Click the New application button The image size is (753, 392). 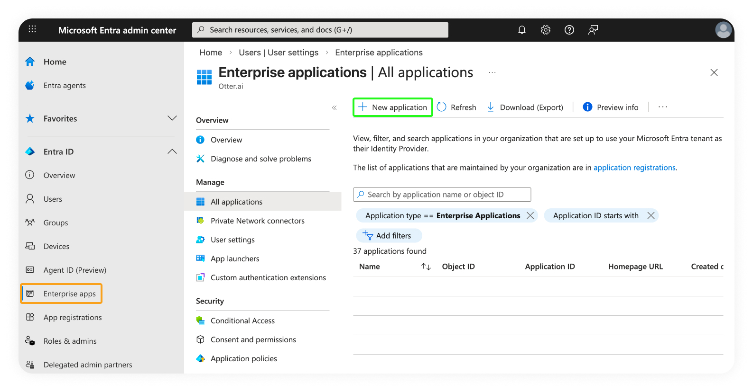(393, 107)
